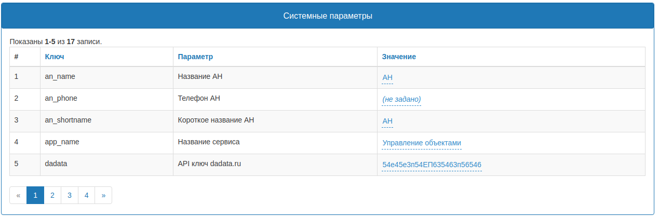Click the Системные параметры panel header
659x217 pixels.
point(328,16)
